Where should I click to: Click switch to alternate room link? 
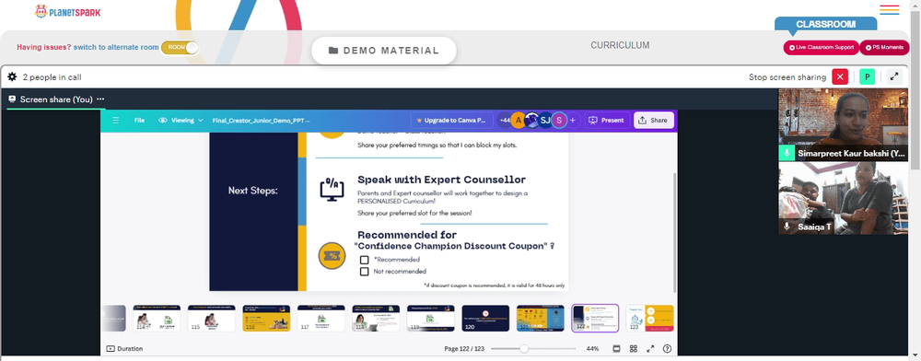click(116, 47)
